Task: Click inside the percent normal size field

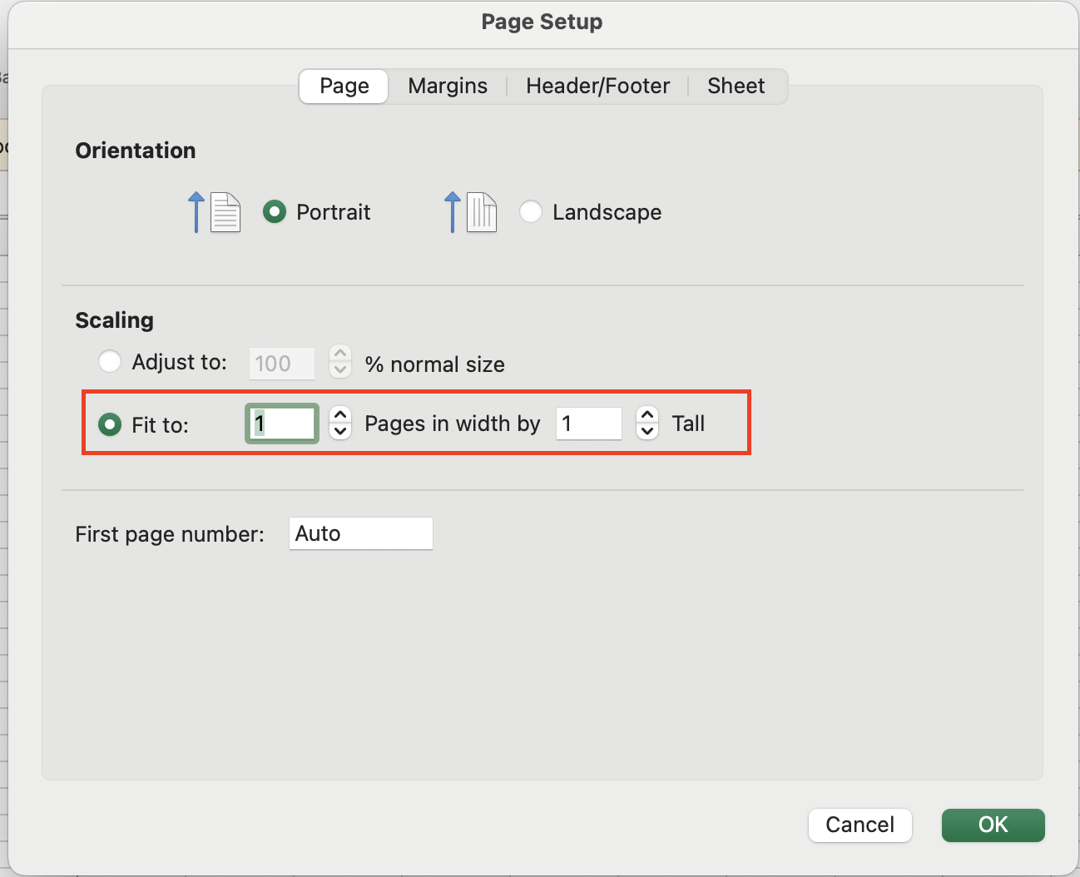Action: click(x=281, y=363)
